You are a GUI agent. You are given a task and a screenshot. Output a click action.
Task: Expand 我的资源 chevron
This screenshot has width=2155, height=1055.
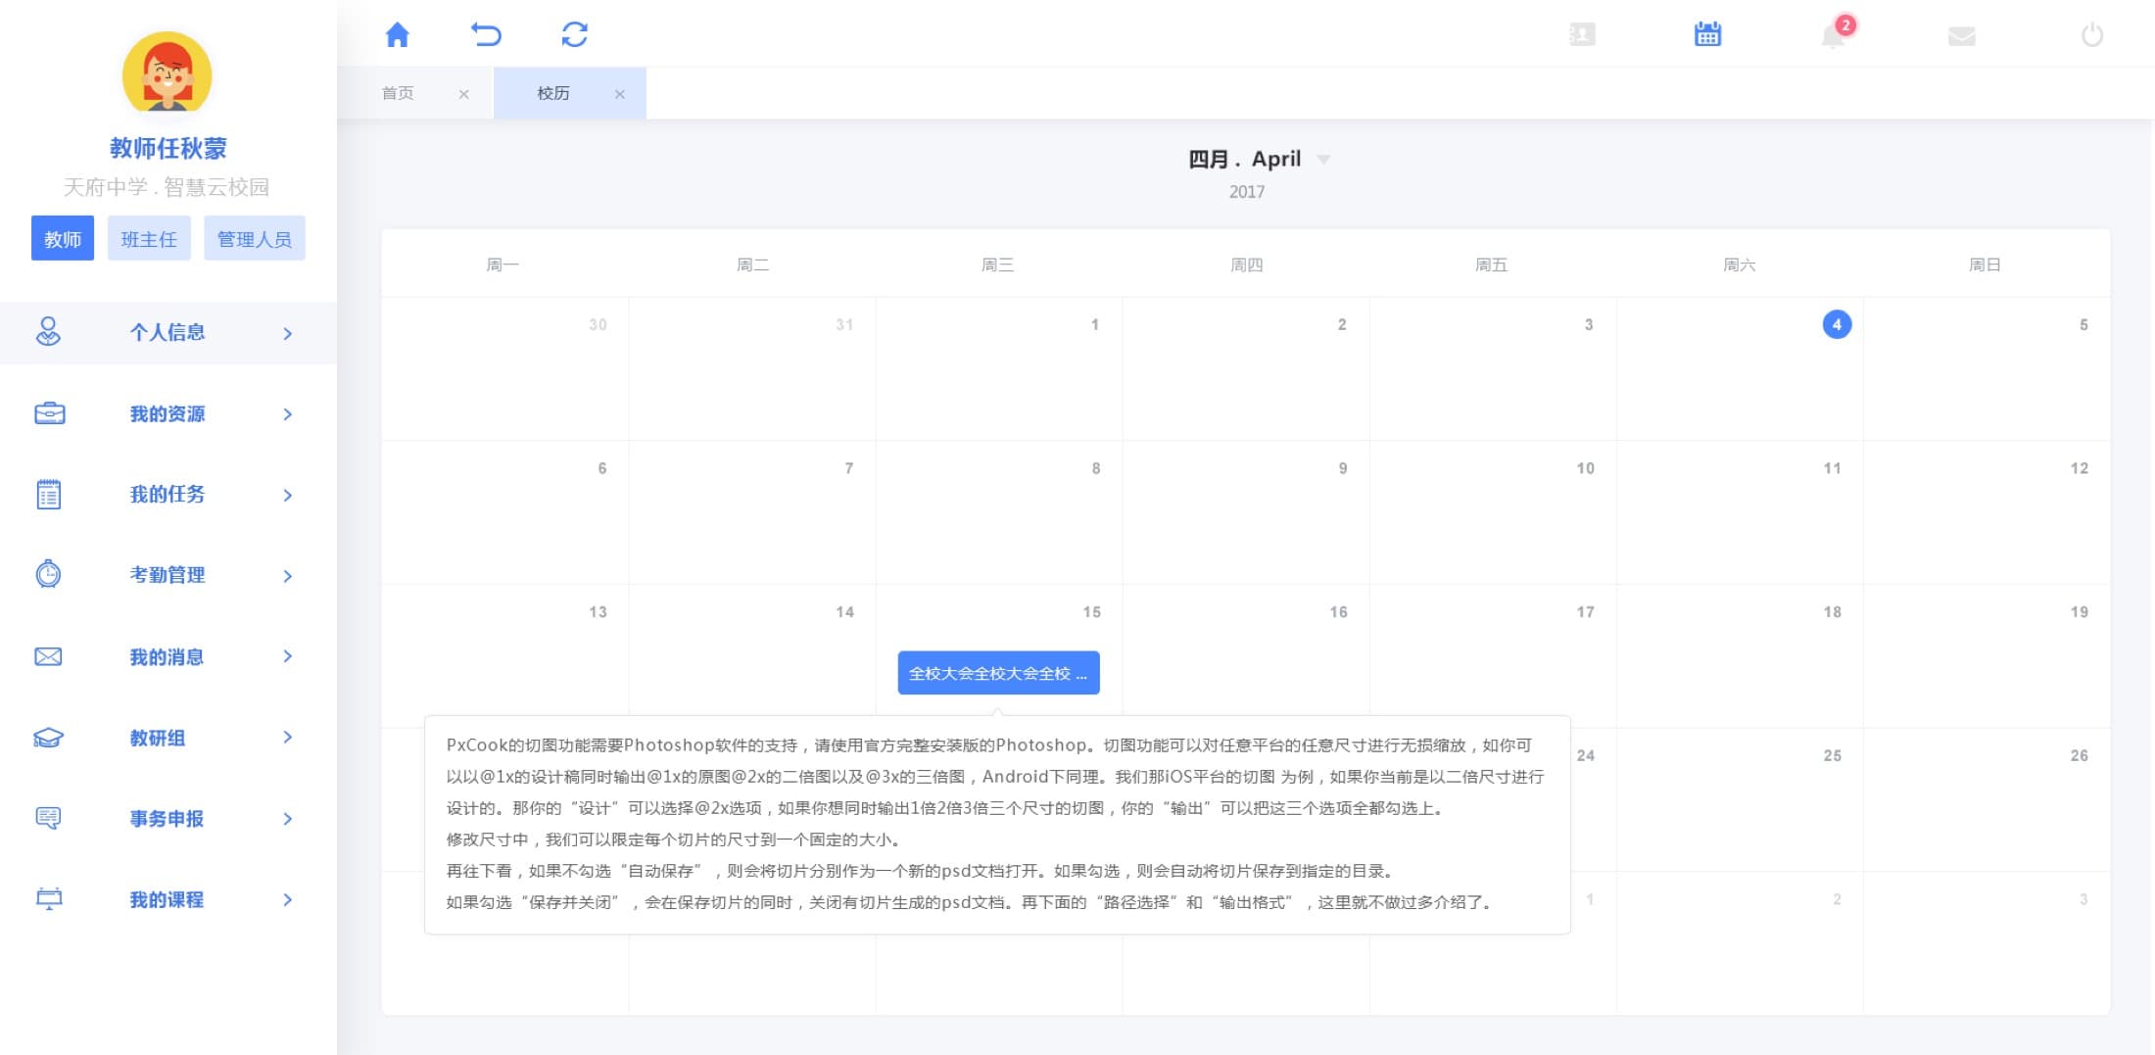288,414
